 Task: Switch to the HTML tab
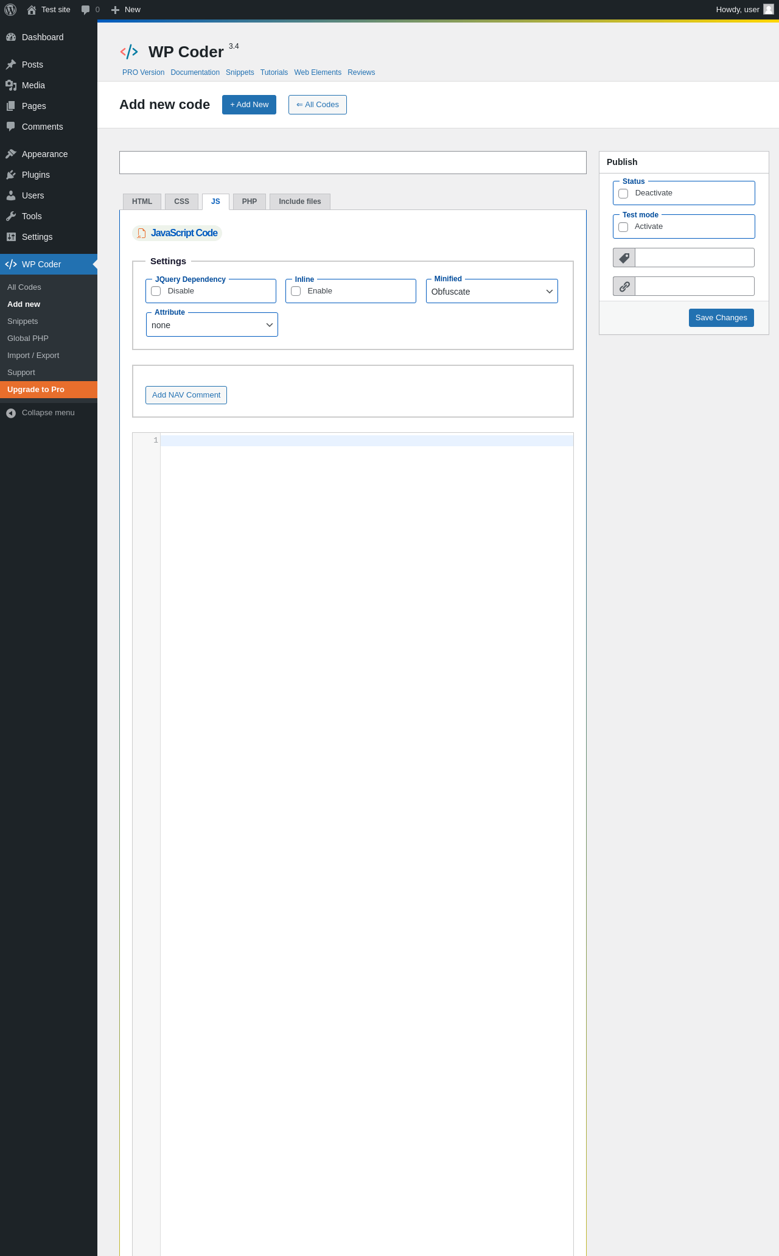click(142, 202)
